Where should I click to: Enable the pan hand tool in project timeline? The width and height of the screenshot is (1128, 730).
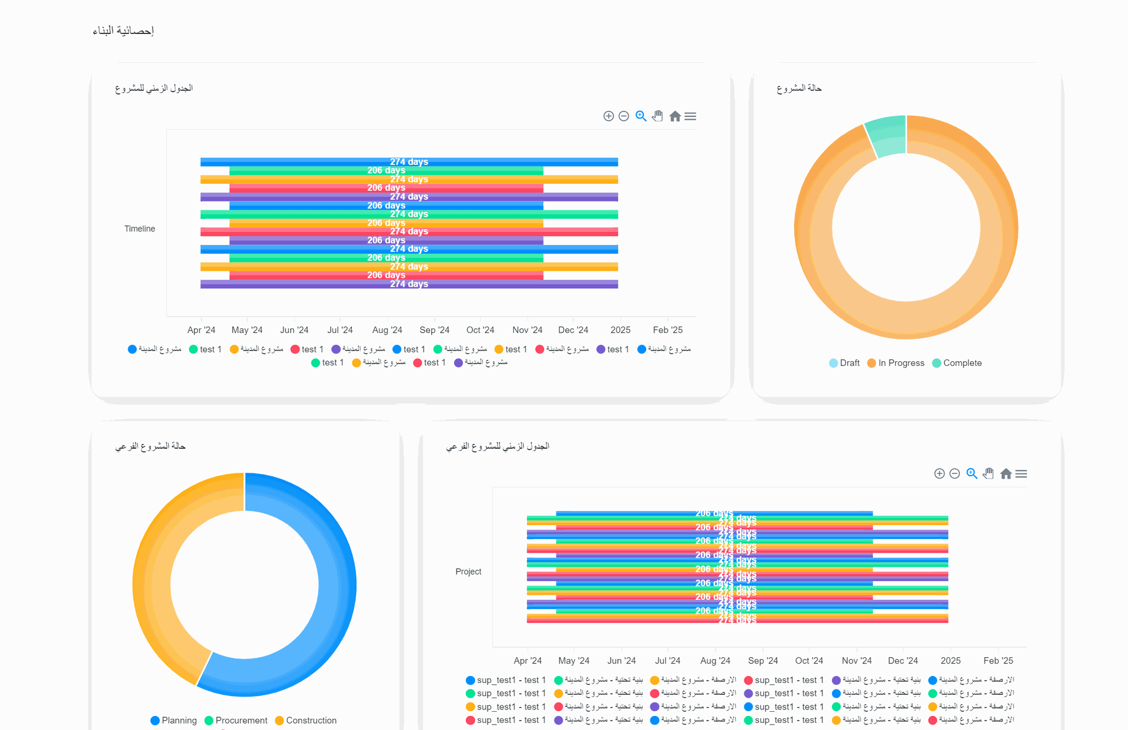[657, 116]
